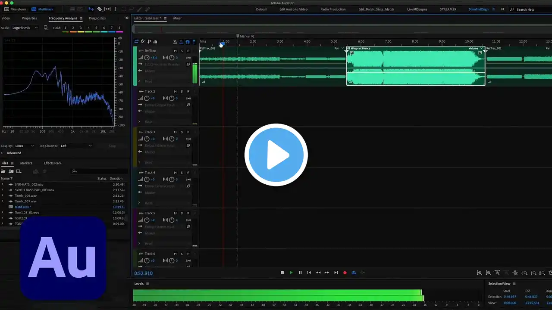The height and width of the screenshot is (310, 552).
Task: Toggle Loop Playback in the transport
Action: [x=354, y=273]
